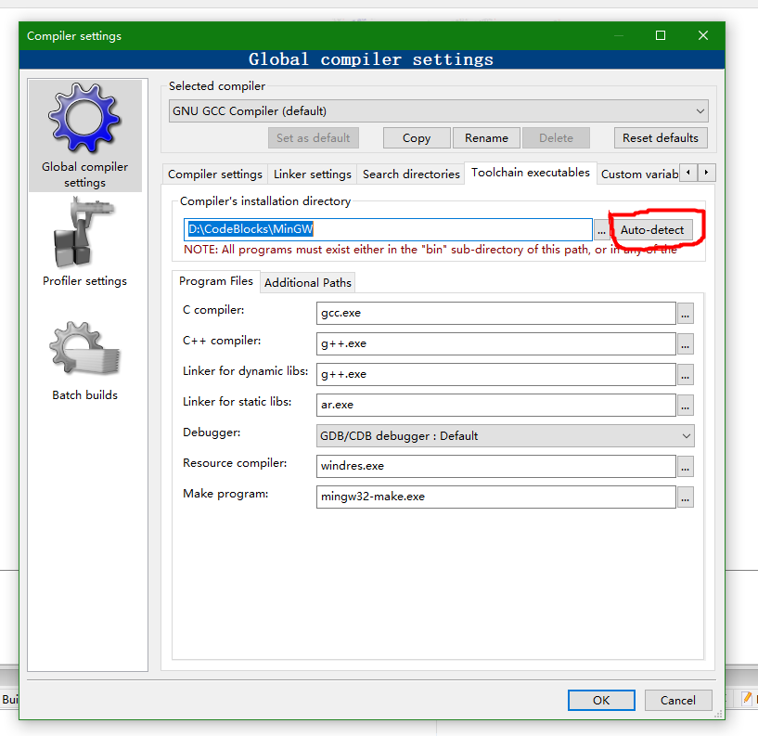The image size is (758, 736).
Task: Switch to the Search directories tab
Action: tap(411, 174)
